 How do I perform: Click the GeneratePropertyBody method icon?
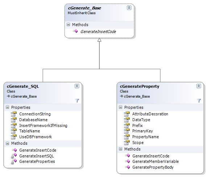[x=127, y=167]
